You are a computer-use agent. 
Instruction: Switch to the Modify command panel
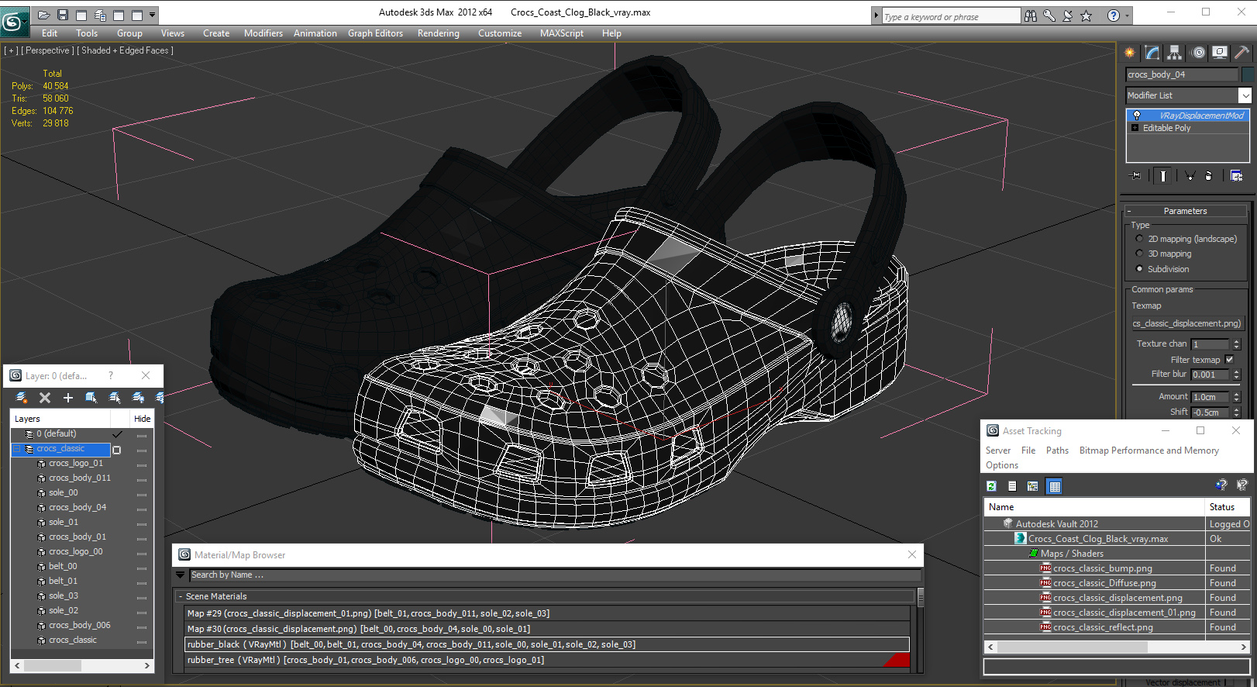coord(1152,53)
